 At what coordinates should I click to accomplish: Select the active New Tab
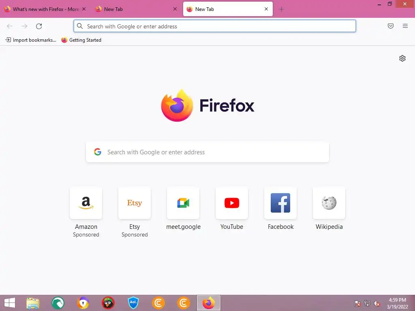(x=228, y=9)
